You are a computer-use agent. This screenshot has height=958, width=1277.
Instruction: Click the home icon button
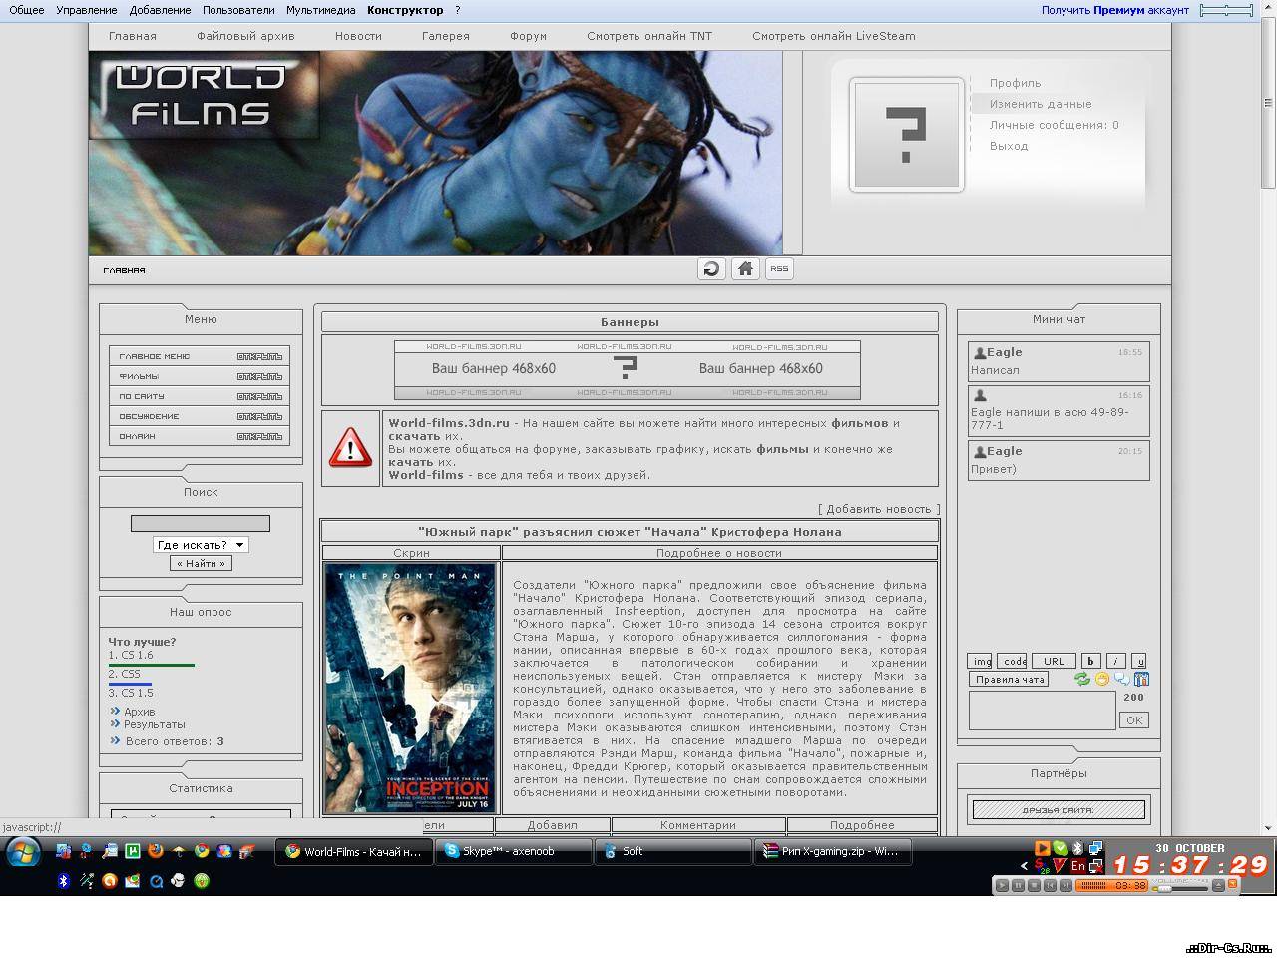(745, 269)
